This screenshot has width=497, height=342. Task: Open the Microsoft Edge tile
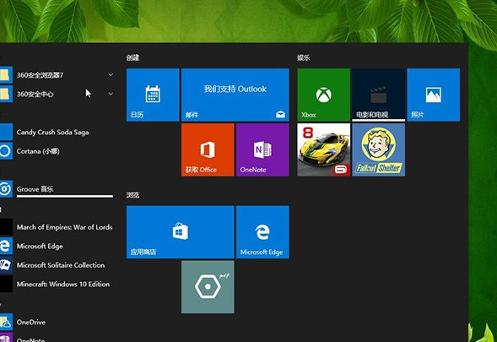pos(262,232)
